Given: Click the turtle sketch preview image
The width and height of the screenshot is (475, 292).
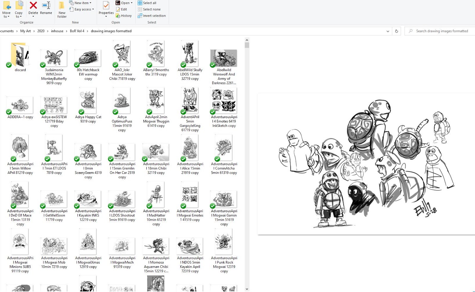Looking at the screenshot, I should [366, 164].
